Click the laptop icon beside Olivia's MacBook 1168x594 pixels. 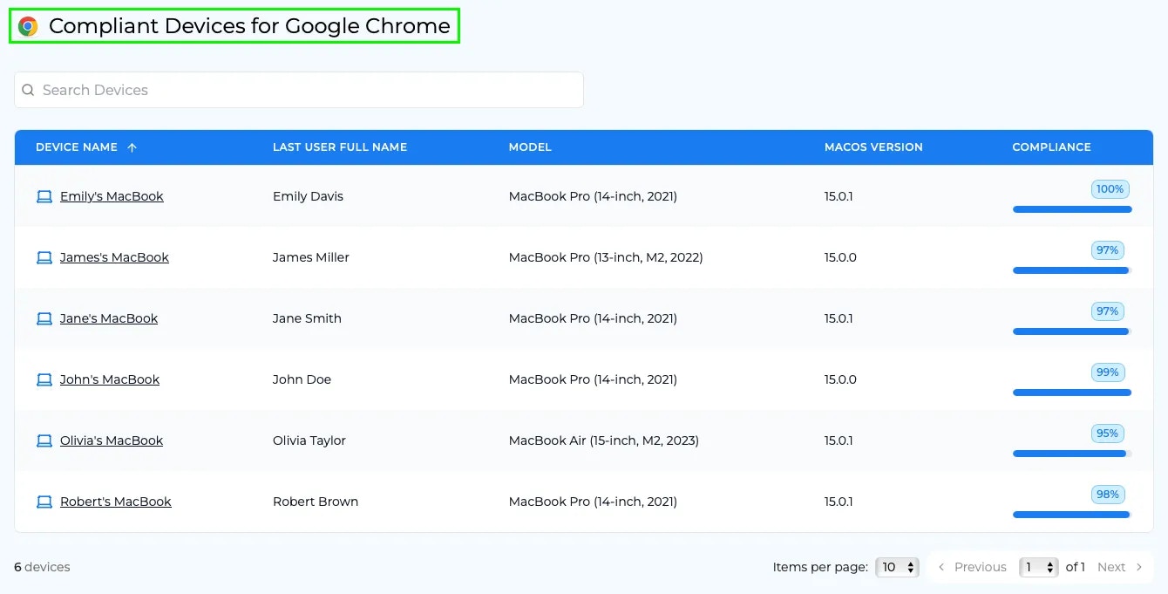(x=44, y=440)
